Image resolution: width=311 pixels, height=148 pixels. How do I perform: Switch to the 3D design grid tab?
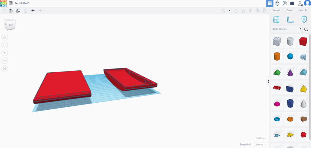[270, 3]
